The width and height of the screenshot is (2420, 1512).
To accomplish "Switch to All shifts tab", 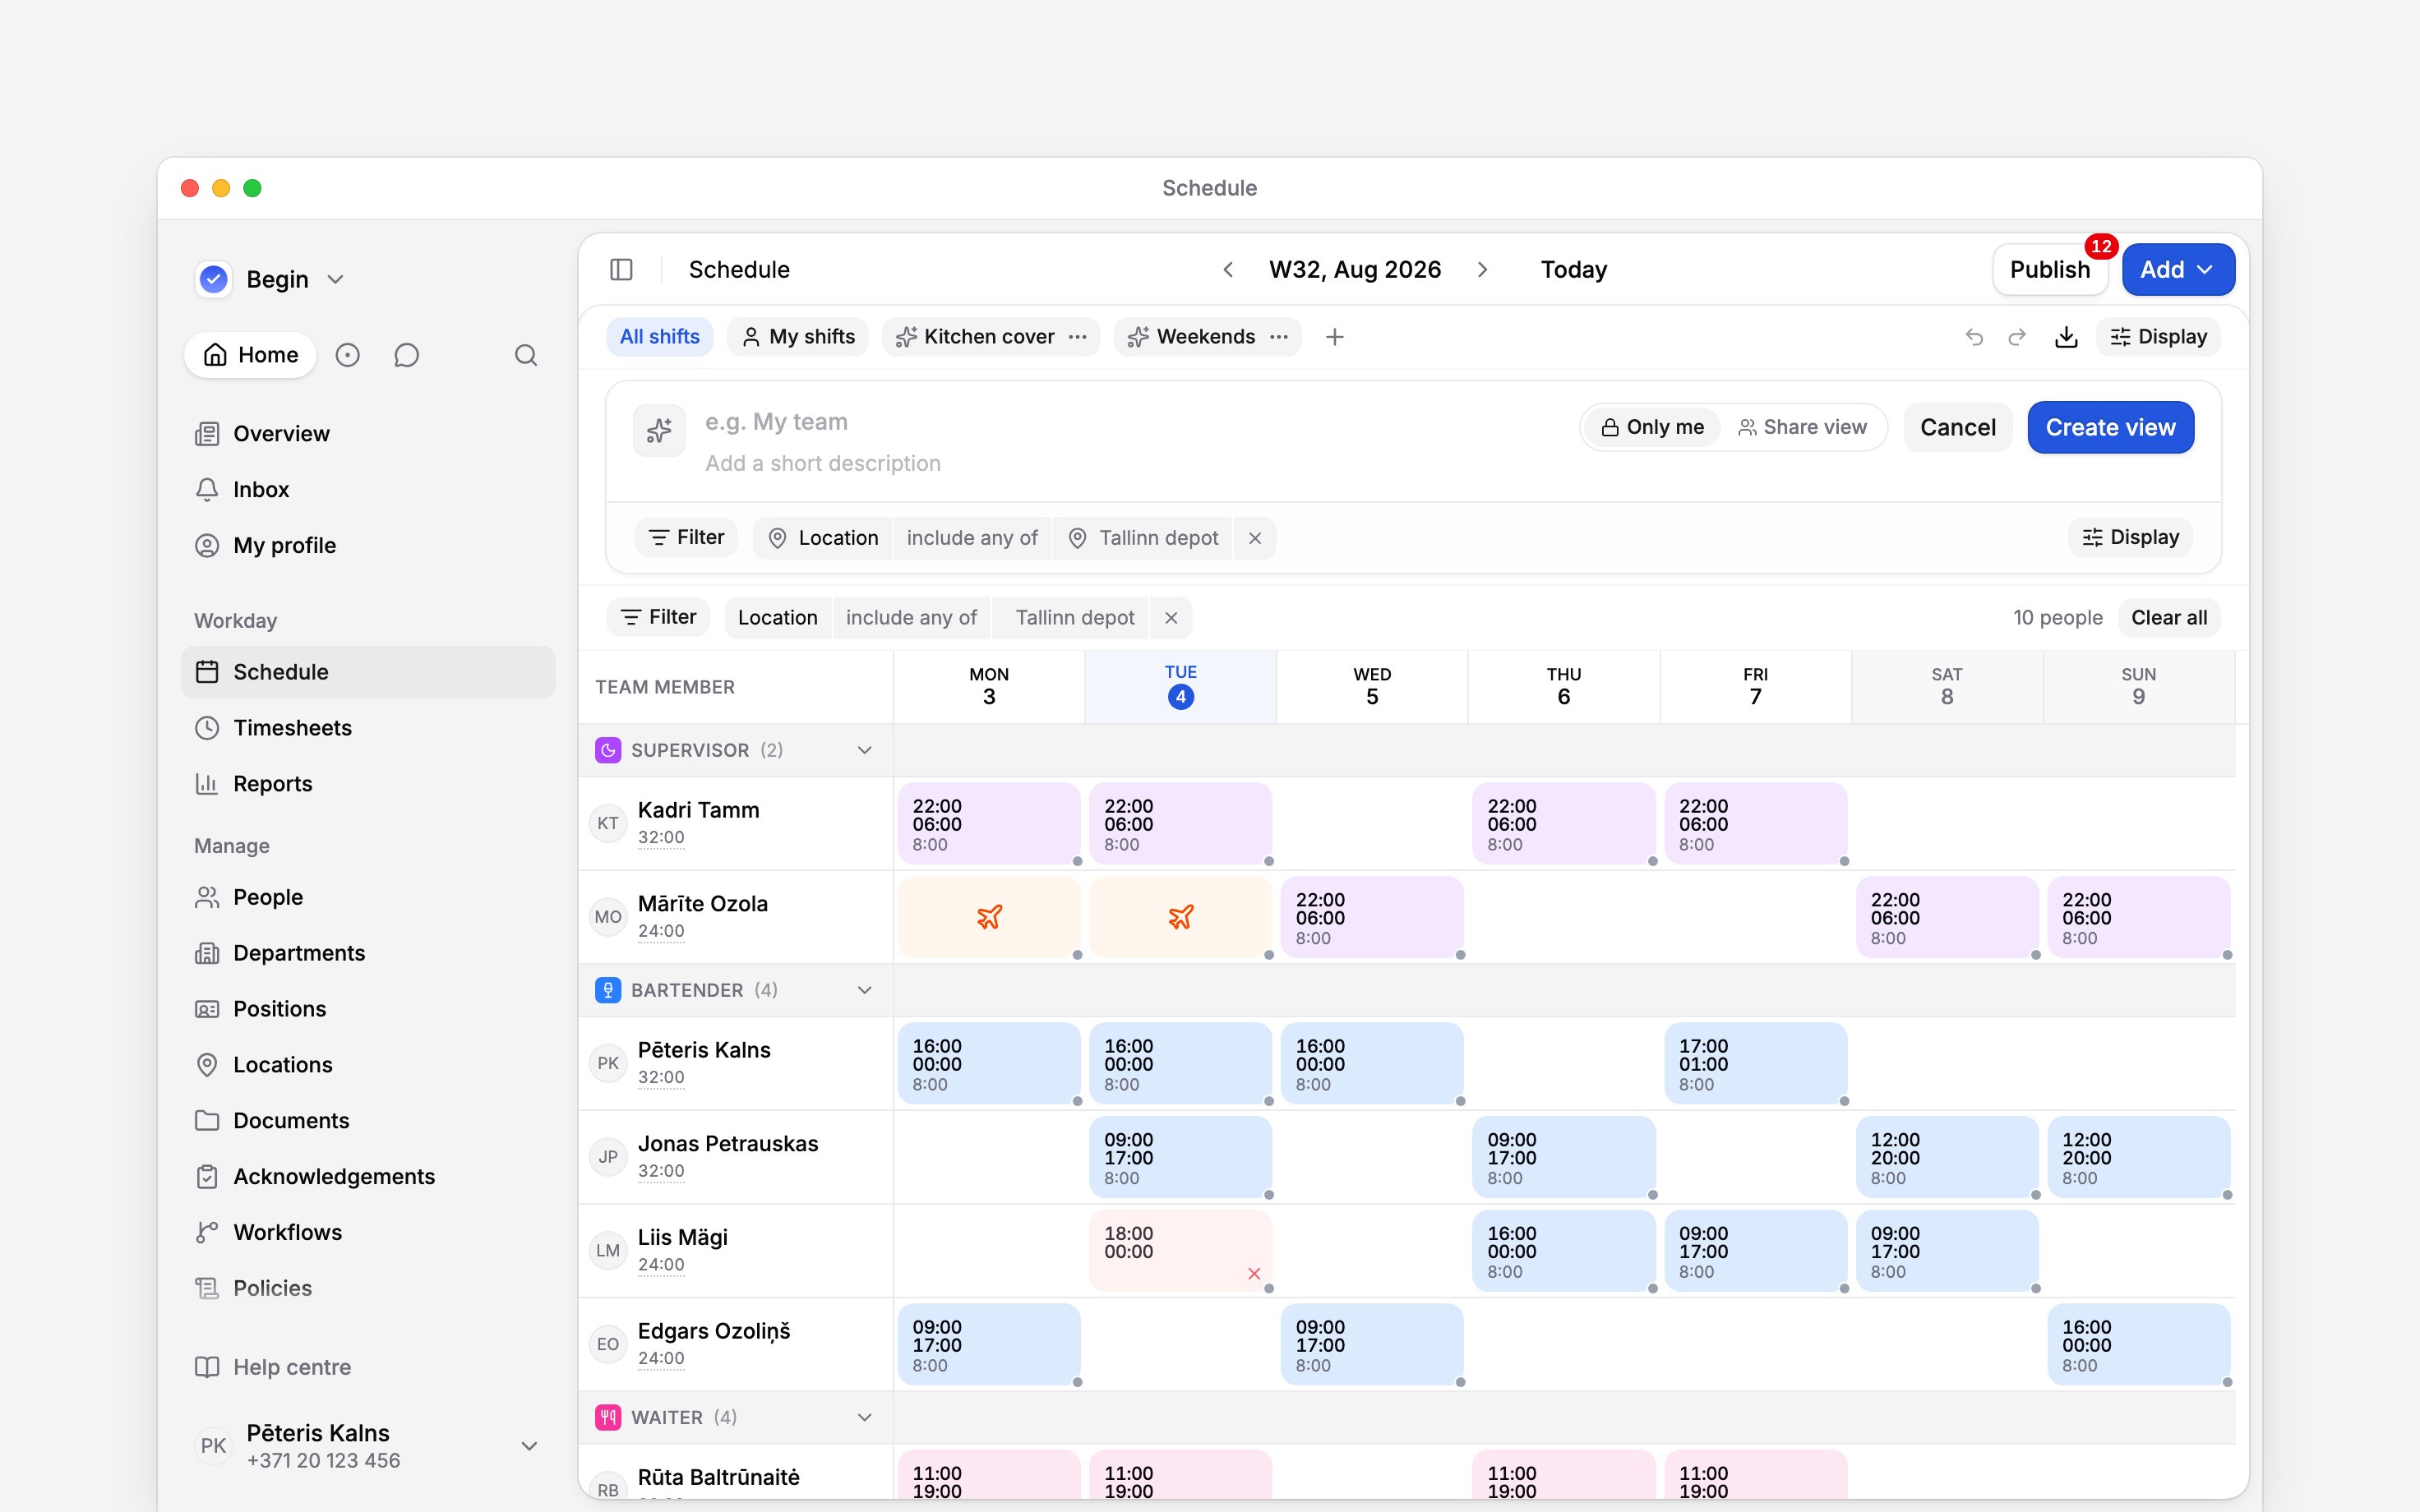I will (x=660, y=337).
